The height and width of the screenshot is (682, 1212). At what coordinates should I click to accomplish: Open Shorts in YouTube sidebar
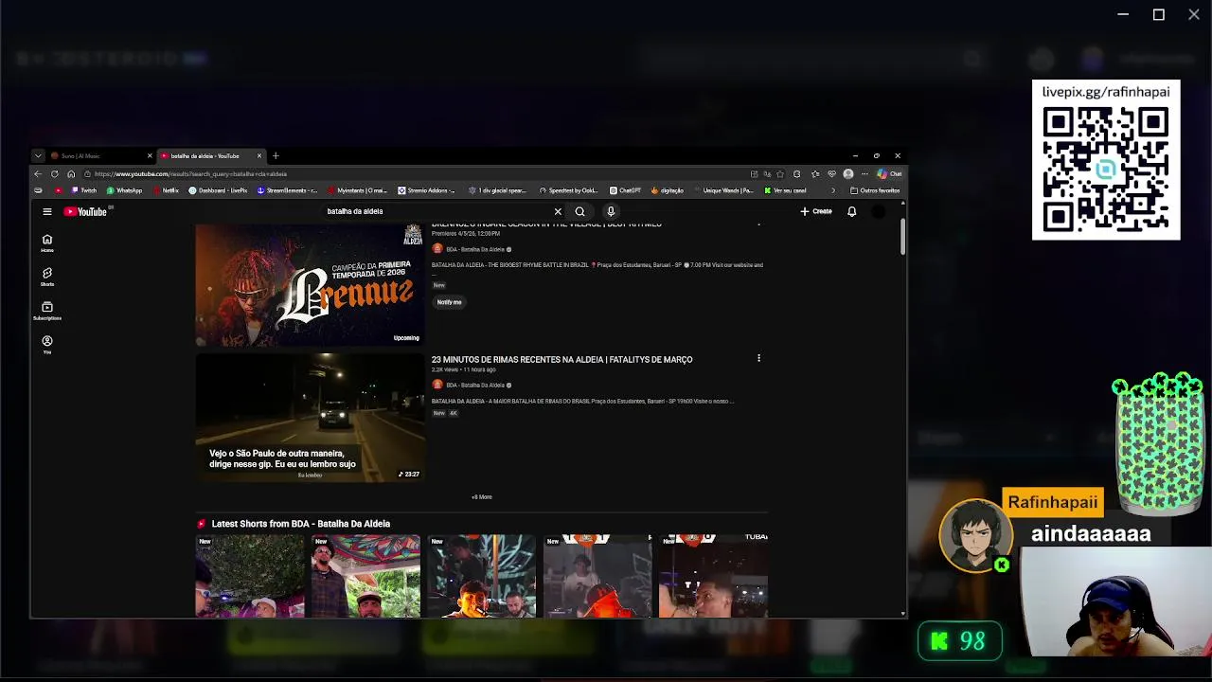point(47,278)
